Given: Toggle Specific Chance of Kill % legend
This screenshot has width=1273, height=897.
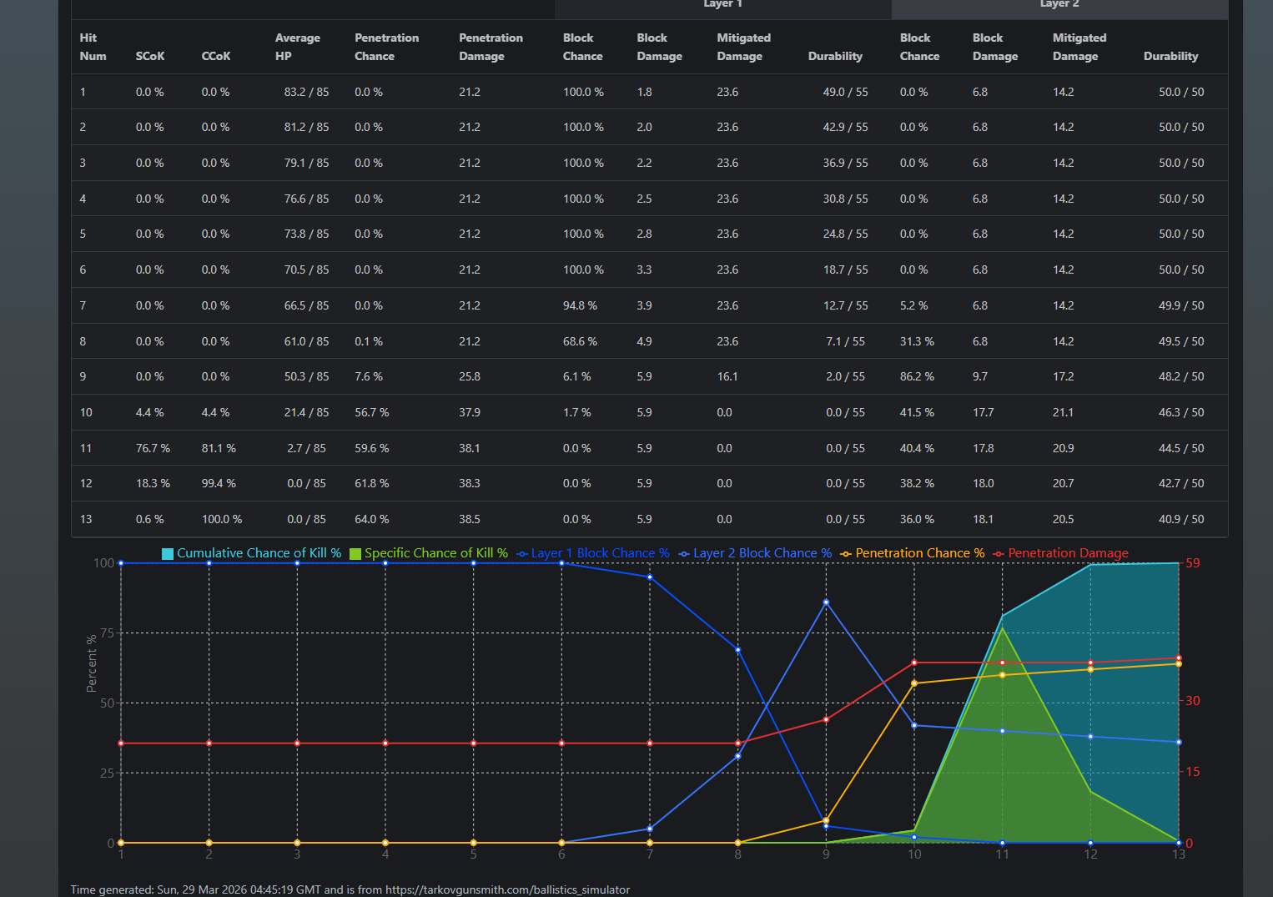Looking at the screenshot, I should tap(429, 553).
